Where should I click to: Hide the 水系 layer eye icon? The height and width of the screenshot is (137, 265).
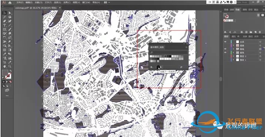pyautogui.click(x=225, y=42)
